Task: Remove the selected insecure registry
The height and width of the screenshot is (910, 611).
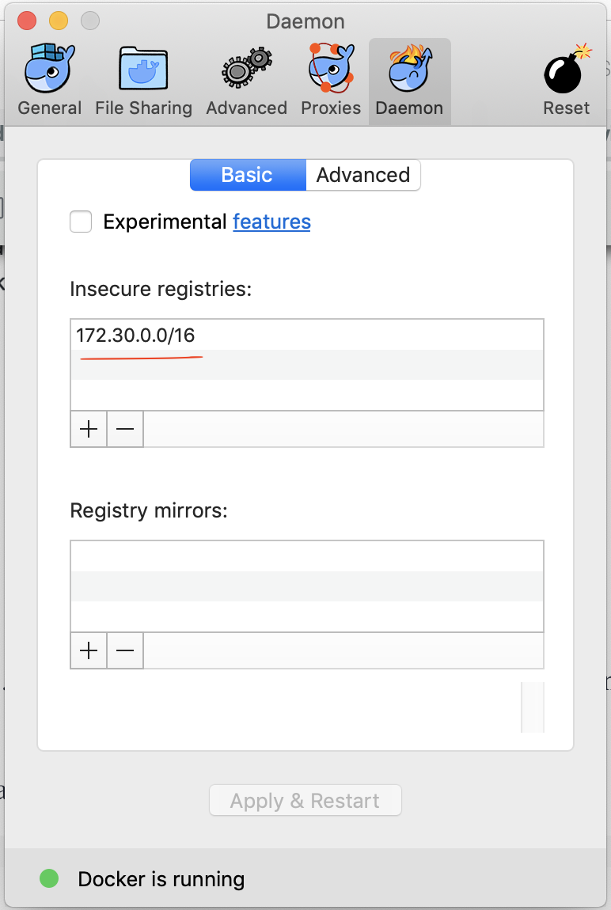Action: (x=125, y=429)
